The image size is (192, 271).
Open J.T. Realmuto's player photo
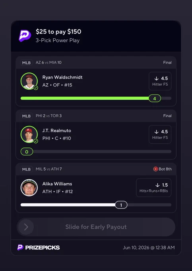pos(29,134)
